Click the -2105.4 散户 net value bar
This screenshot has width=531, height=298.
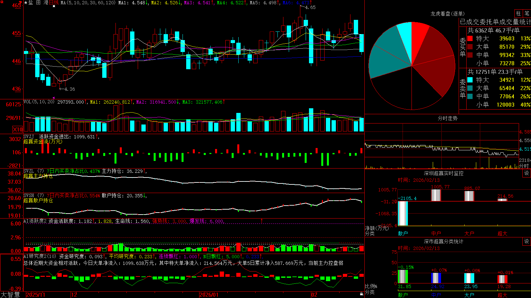click(403, 213)
